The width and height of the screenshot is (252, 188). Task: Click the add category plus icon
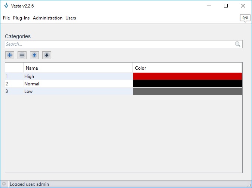(x=10, y=55)
